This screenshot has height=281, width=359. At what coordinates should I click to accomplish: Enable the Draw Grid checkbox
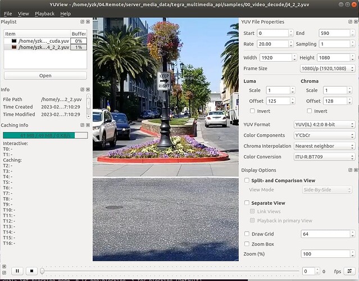pyautogui.click(x=247, y=234)
